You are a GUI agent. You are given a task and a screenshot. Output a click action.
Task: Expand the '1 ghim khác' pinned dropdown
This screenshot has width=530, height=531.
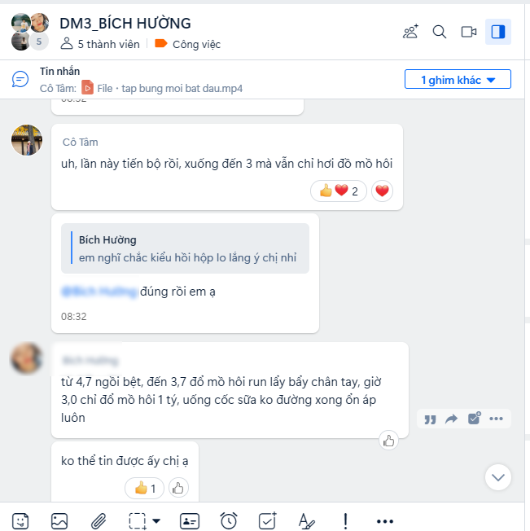(458, 80)
